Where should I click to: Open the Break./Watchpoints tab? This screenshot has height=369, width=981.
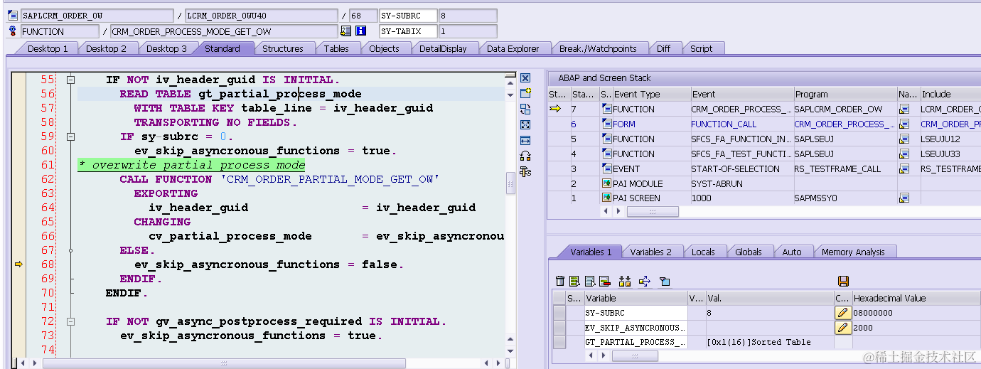pos(598,48)
